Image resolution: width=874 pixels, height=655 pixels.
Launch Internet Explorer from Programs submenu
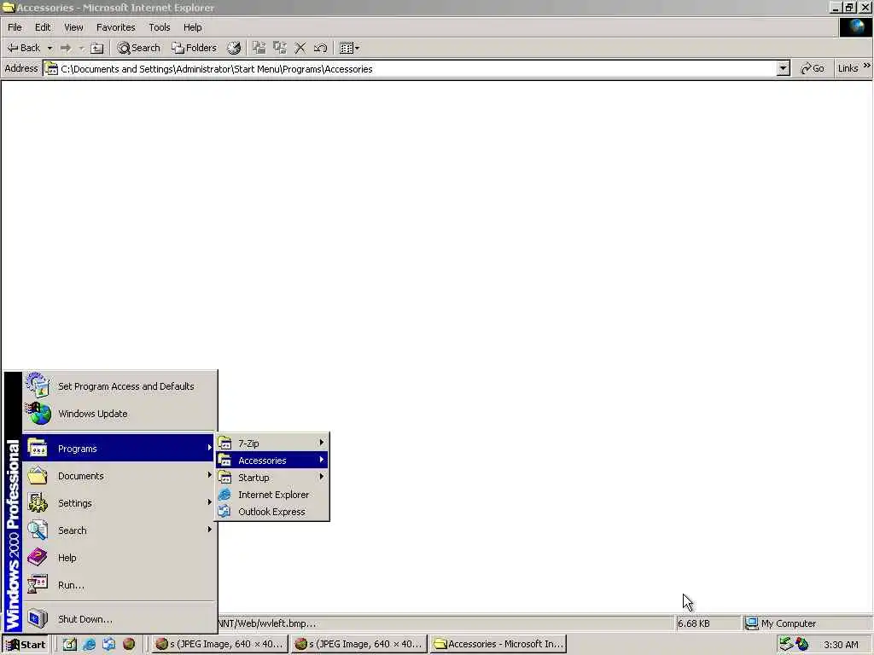tap(272, 495)
